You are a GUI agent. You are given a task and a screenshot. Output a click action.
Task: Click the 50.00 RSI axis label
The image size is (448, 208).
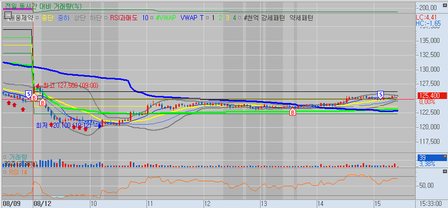pyautogui.click(x=427, y=185)
